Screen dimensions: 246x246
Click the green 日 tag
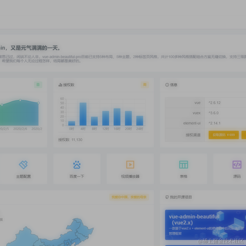pyautogui.click(x=38, y=85)
